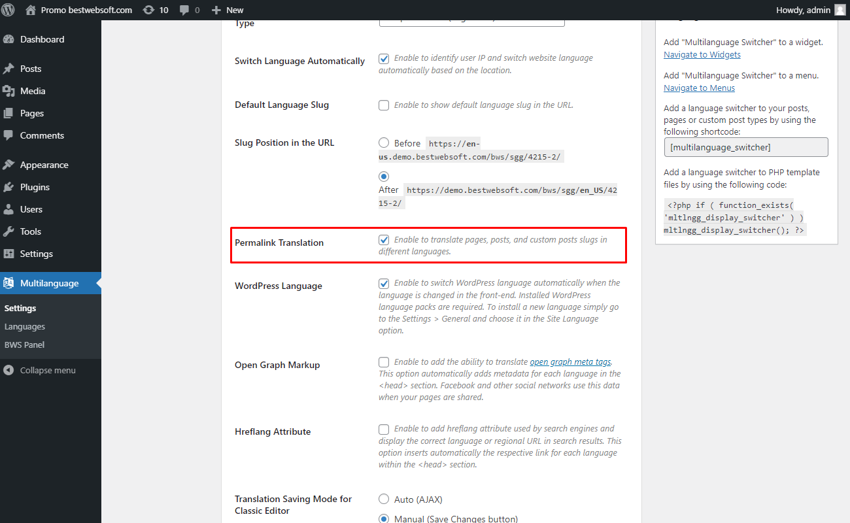Click the plus icon beside New
Viewport: 850px width, 523px height.
tap(217, 10)
